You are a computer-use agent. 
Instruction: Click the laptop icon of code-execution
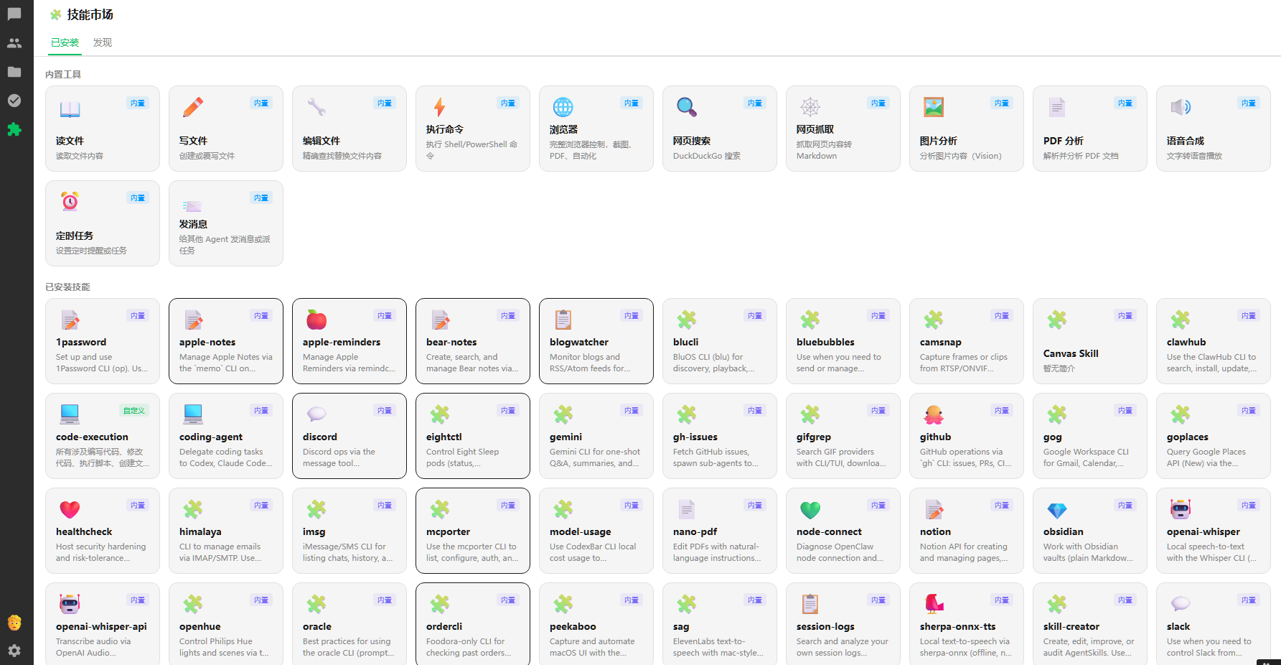(70, 414)
